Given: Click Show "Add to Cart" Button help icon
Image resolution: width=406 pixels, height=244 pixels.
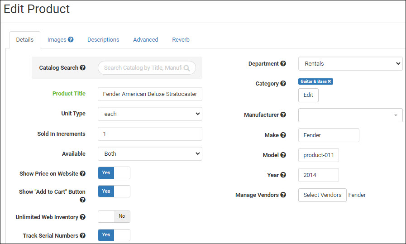Looking at the screenshot, I should [82, 200].
